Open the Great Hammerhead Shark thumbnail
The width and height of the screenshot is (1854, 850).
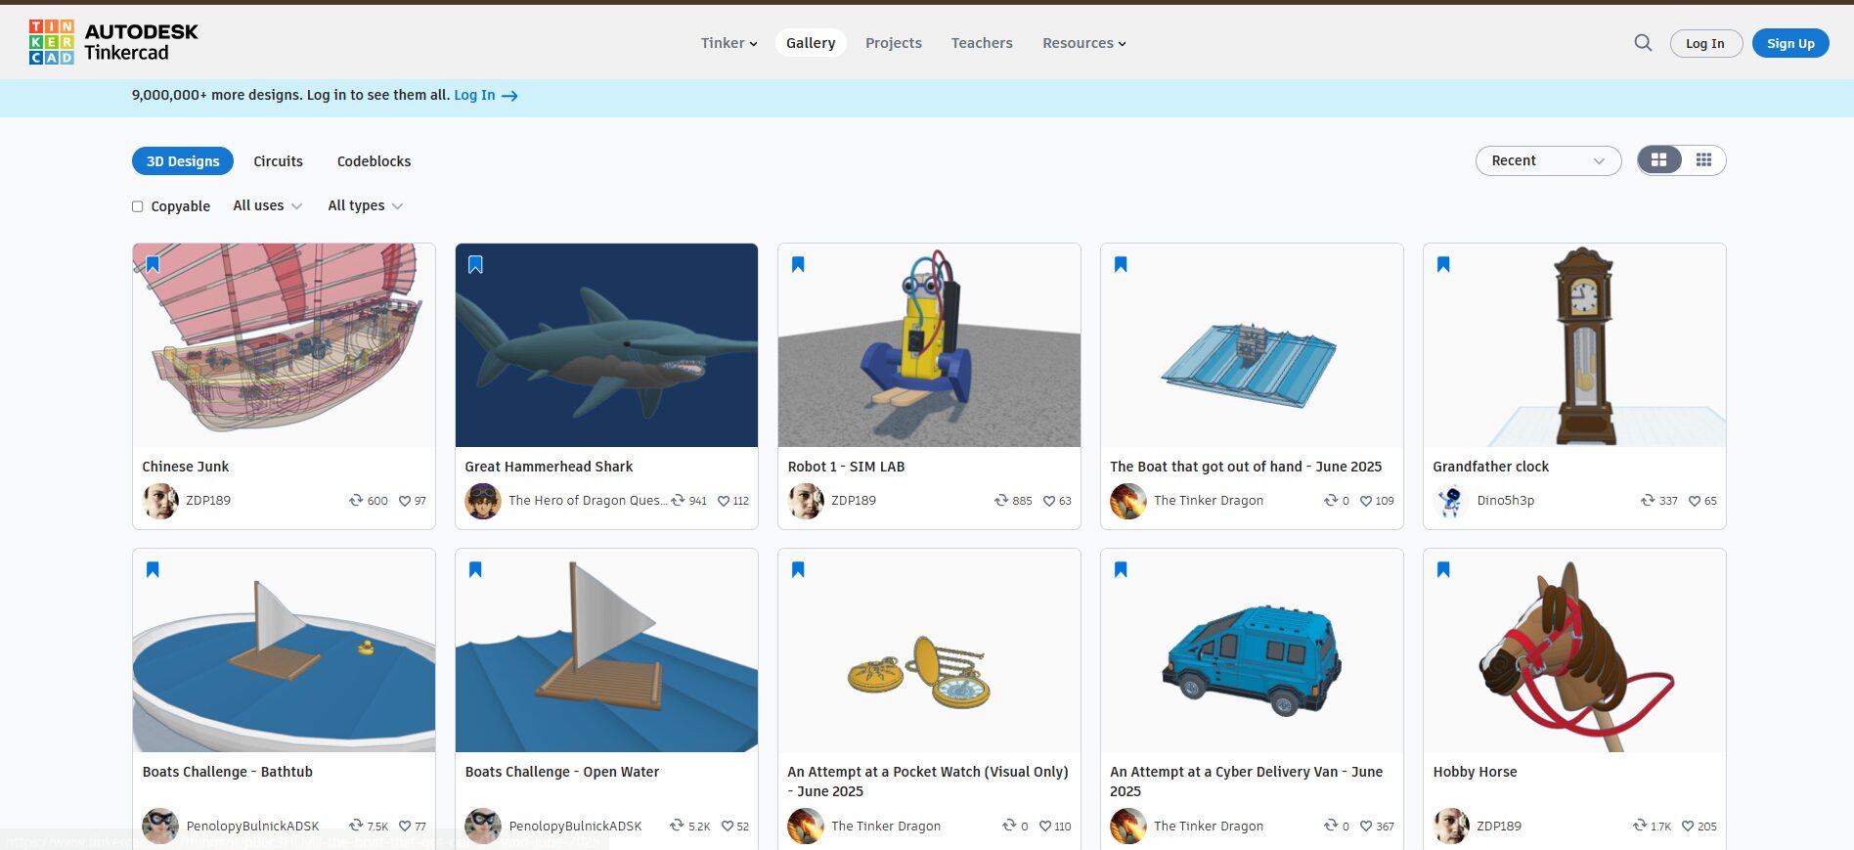coord(606,345)
